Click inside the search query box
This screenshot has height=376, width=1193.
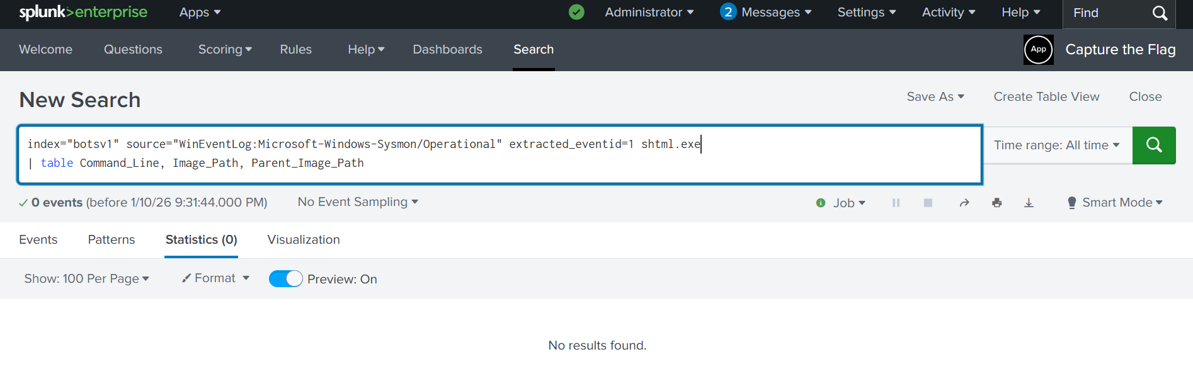tap(500, 154)
